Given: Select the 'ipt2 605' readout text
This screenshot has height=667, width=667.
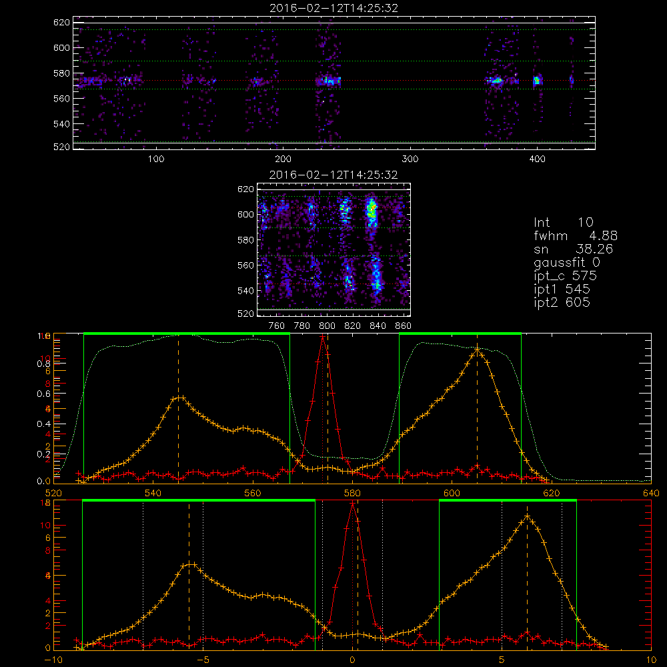Looking at the screenshot, I should click(562, 302).
